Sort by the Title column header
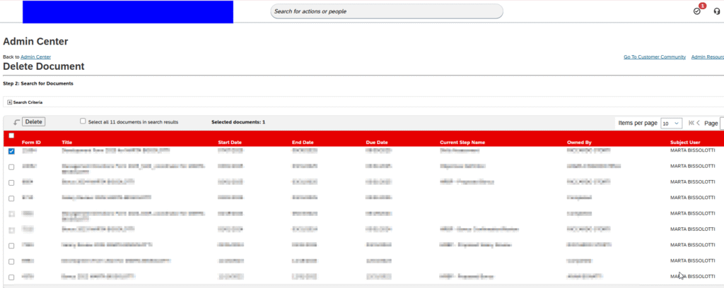The height and width of the screenshot is (288, 724). (x=67, y=143)
